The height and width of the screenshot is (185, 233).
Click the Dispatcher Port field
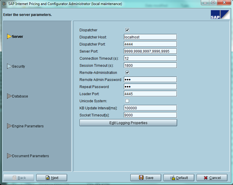tap(150, 44)
